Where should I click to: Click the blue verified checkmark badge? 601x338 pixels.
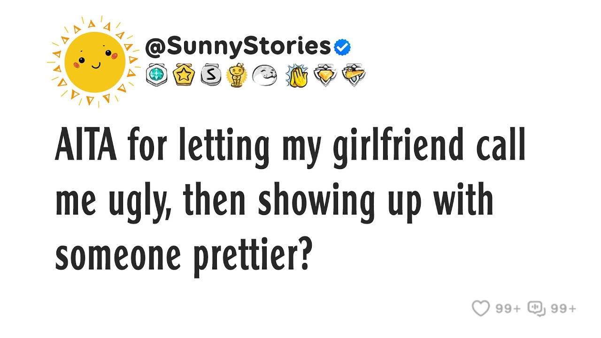pyautogui.click(x=342, y=47)
